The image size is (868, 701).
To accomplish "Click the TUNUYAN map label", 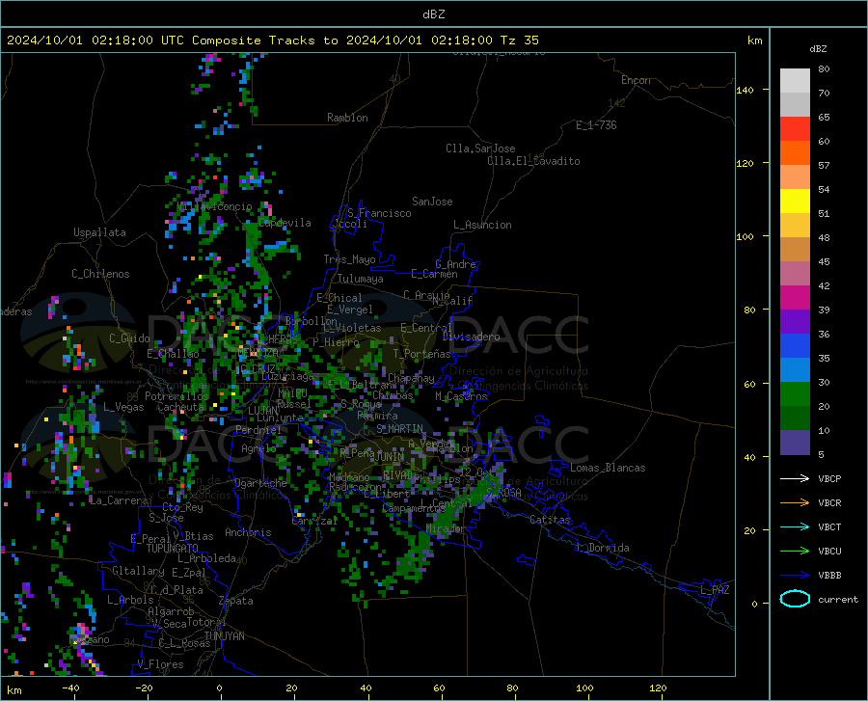I will coord(224,635).
